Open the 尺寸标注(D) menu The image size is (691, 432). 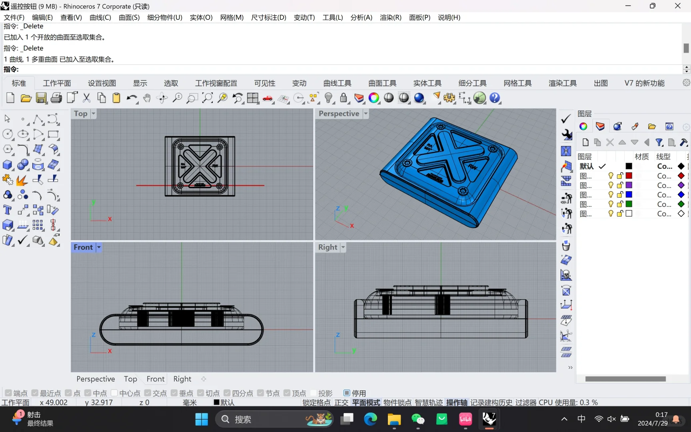point(269,17)
